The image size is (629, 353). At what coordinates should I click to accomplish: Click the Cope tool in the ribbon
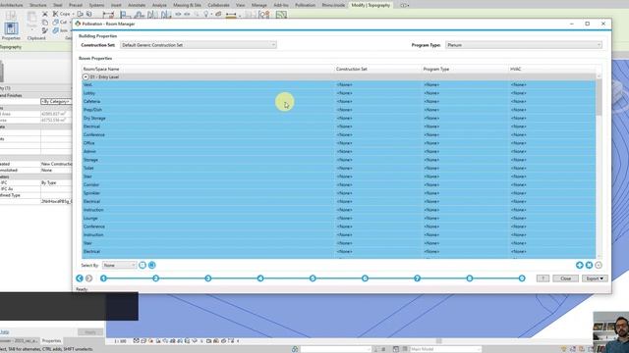click(x=62, y=14)
